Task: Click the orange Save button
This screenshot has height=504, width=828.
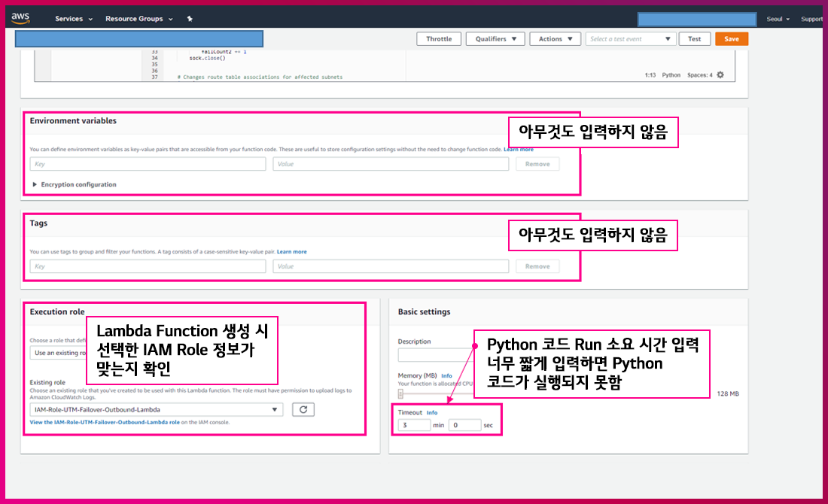Action: 731,39
